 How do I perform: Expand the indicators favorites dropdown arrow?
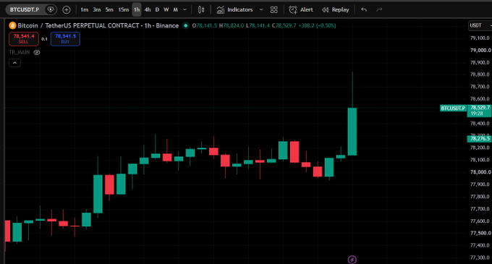point(261,9)
